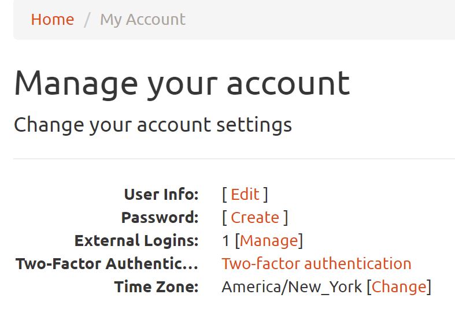Click the truncated Two-Factor Authentic... label
The height and width of the screenshot is (324, 455).
pos(107,264)
